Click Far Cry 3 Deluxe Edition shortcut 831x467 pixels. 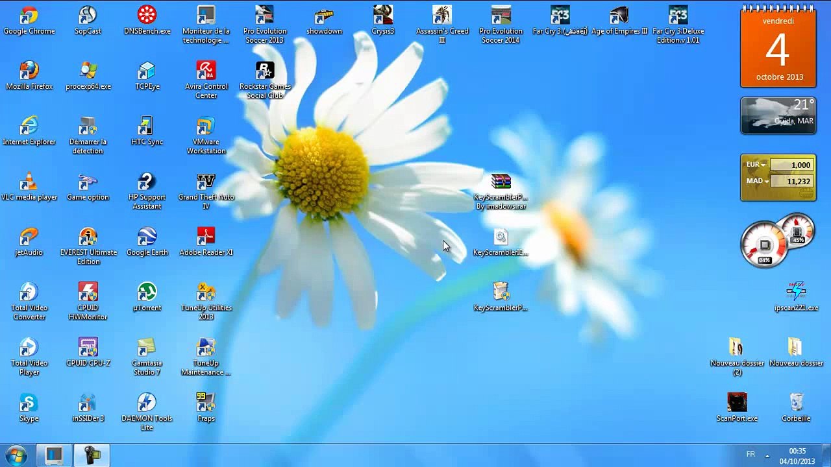[678, 25]
